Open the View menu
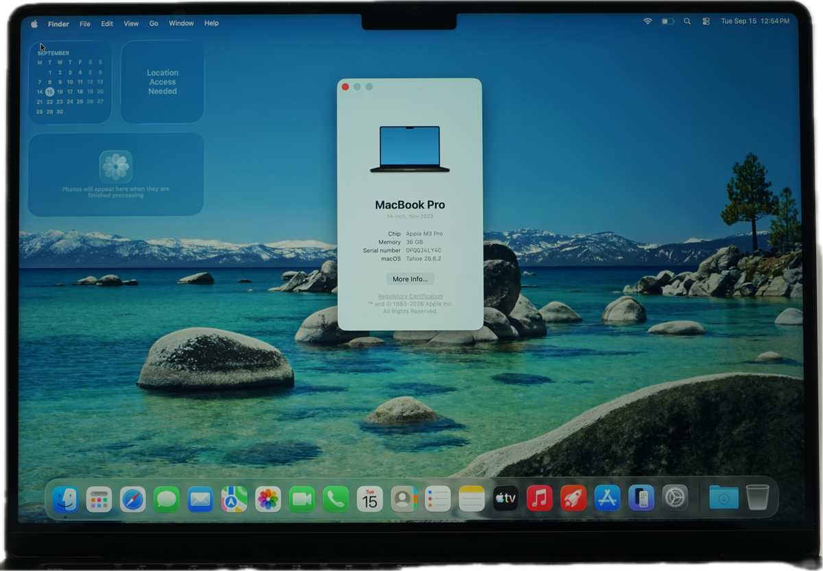 point(131,23)
